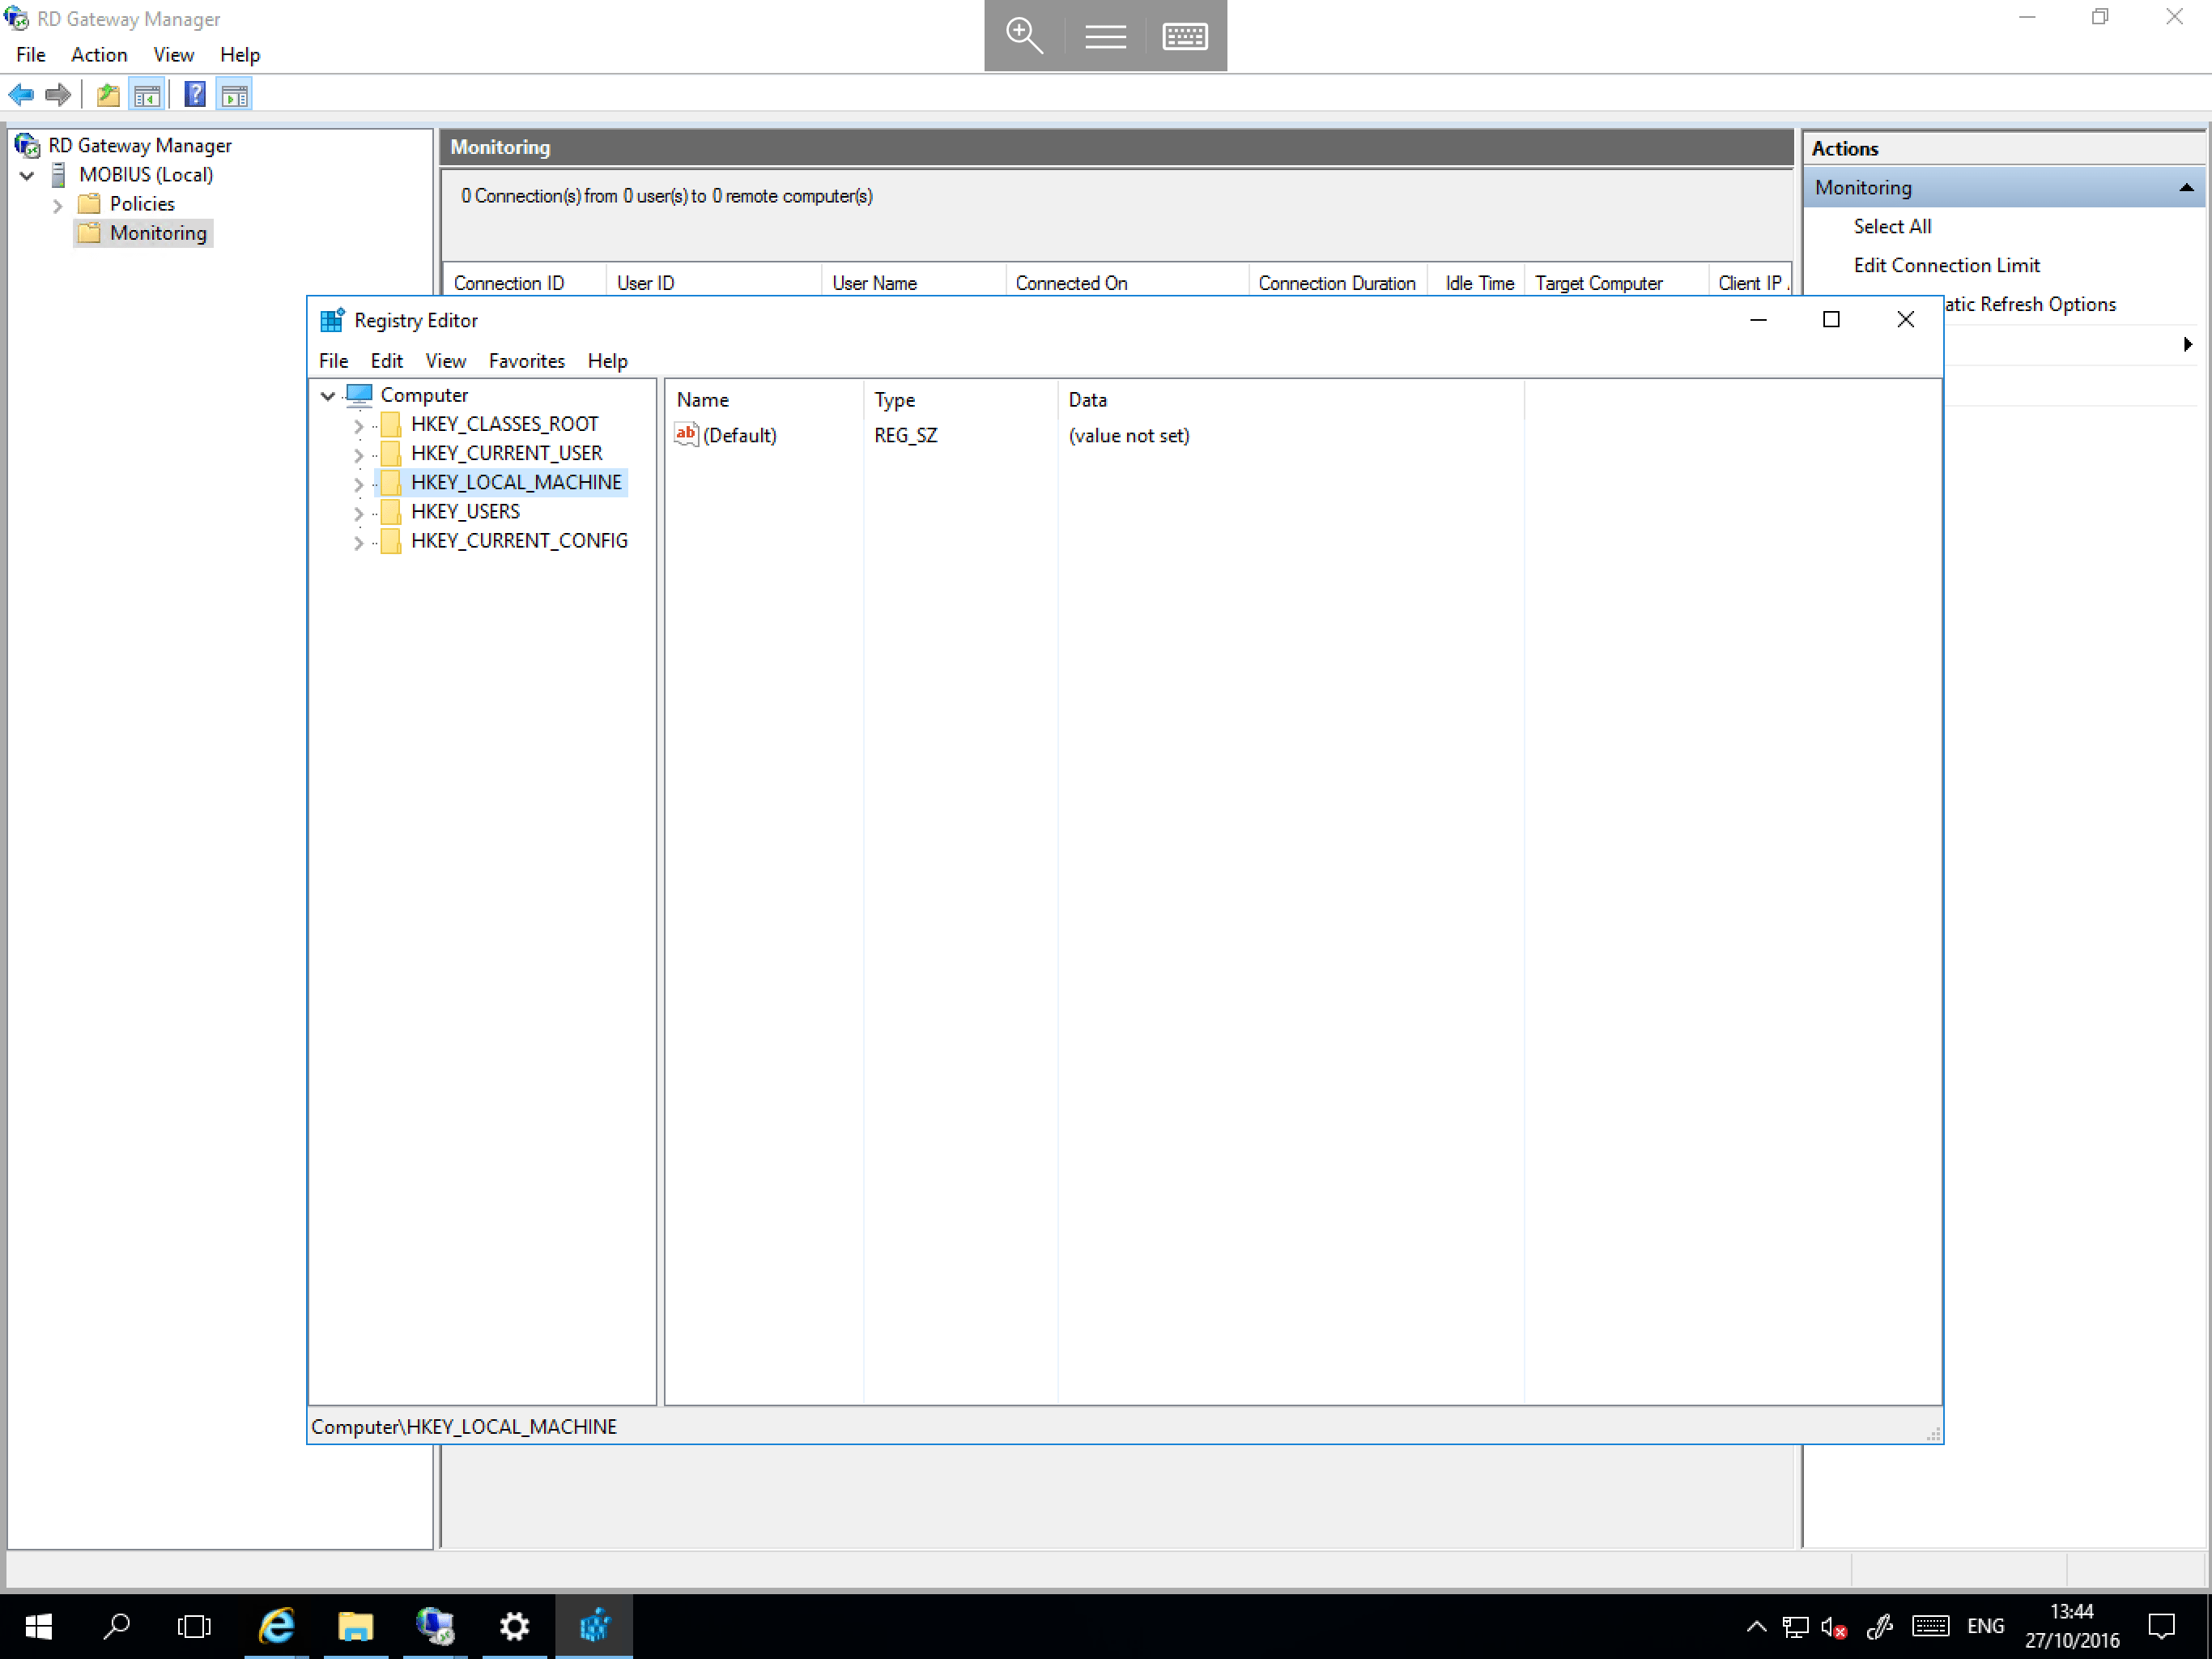Screen dimensions: 2212x1659
Task: Open the export list toolbar icon
Action: pyautogui.click(x=107, y=94)
